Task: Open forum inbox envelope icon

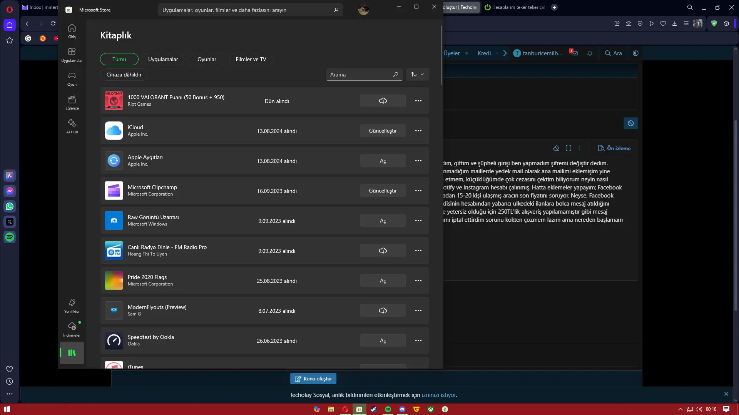Action: coord(574,53)
